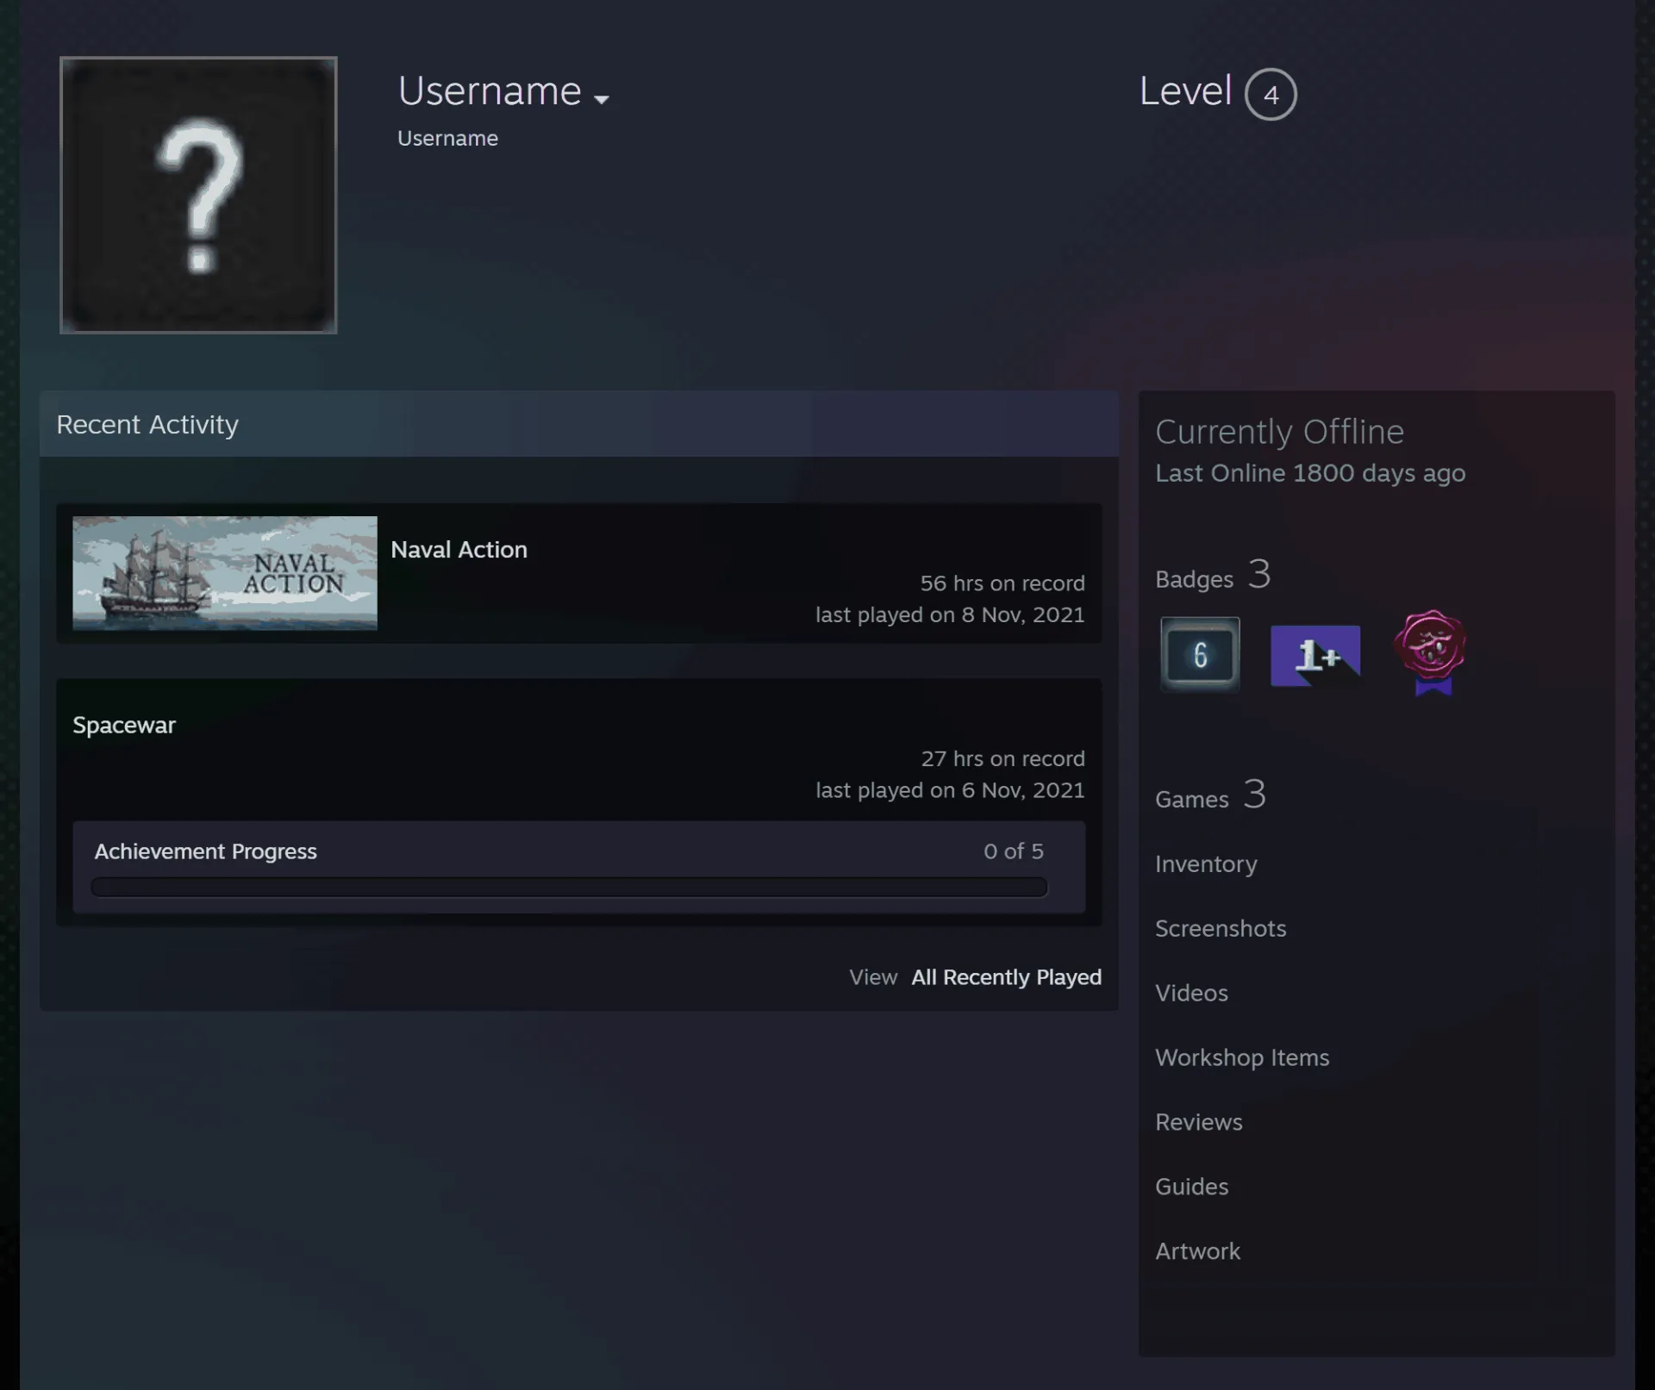The image size is (1655, 1390).
Task: Open the number 6 level badge
Action: tap(1200, 654)
